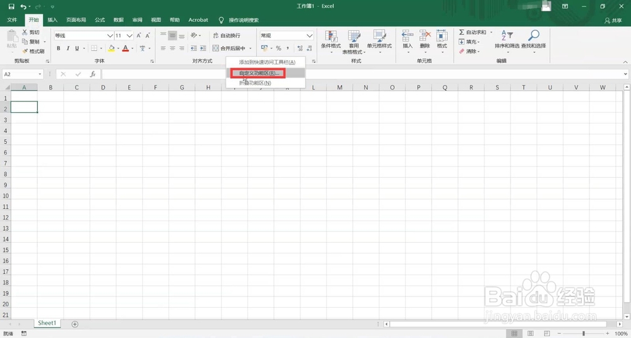Click Merge and Center (合并后居中)
The image size is (631, 338).
[x=229, y=49]
